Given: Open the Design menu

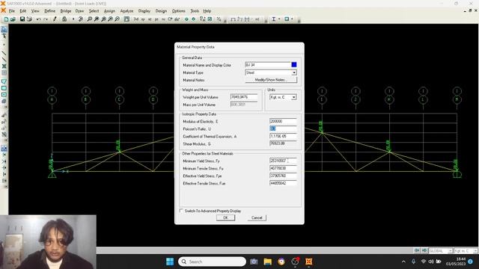Looking at the screenshot, I should 161,10.
